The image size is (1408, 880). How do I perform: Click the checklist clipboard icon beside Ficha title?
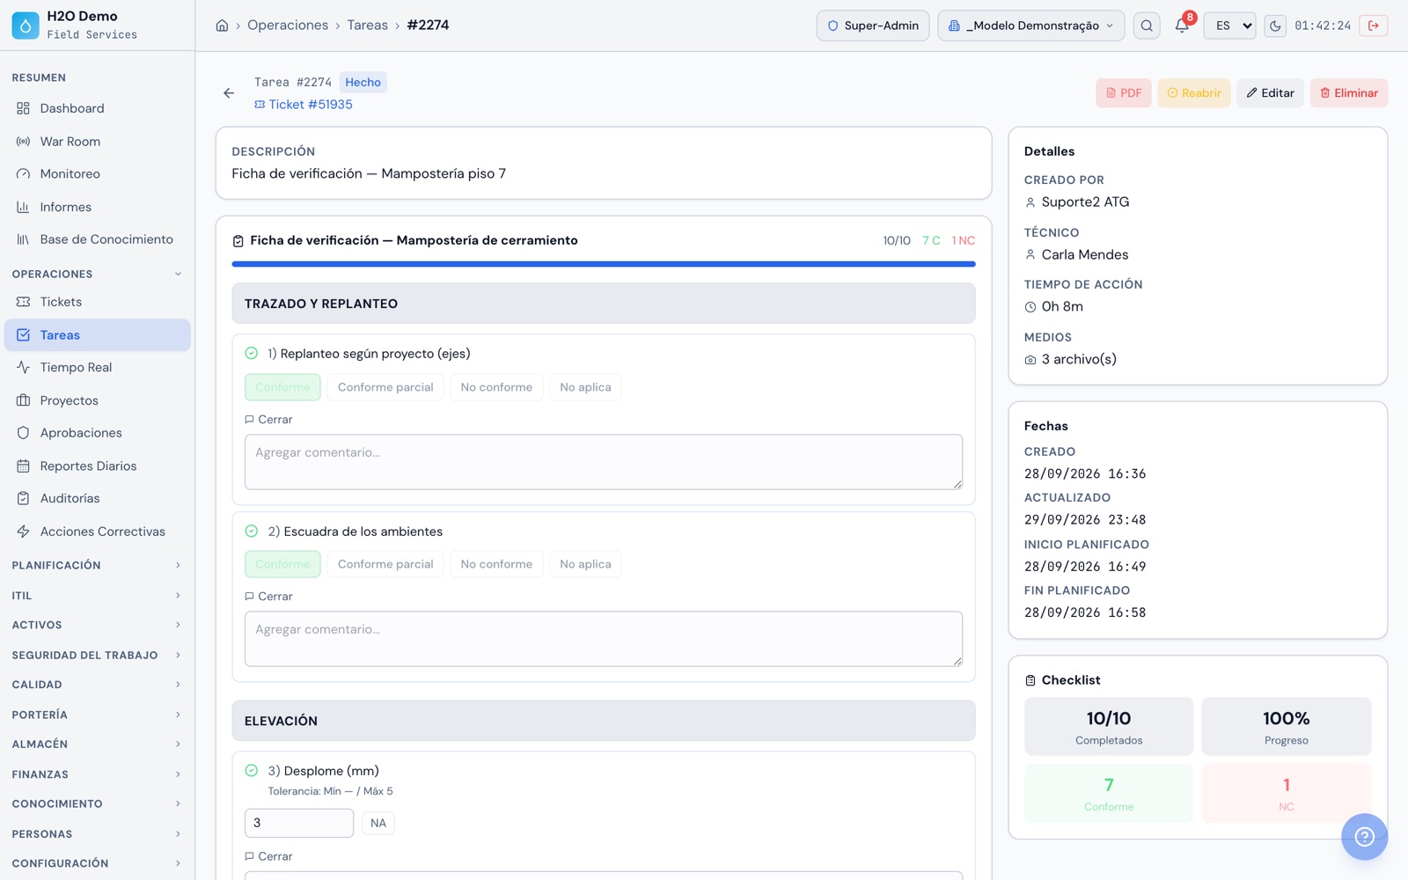coord(238,241)
